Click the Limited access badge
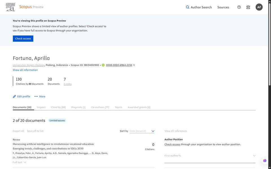The image size is (271, 169). [x=57, y=120]
